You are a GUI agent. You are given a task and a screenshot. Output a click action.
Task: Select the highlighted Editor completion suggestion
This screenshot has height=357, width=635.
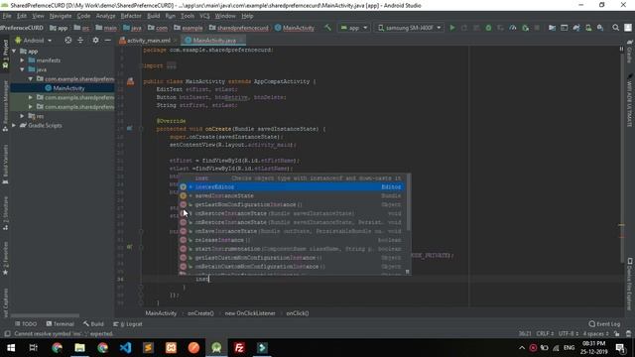292,187
